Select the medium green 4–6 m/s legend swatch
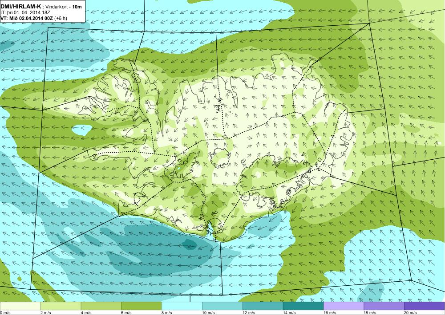The image size is (445, 315). [101, 306]
